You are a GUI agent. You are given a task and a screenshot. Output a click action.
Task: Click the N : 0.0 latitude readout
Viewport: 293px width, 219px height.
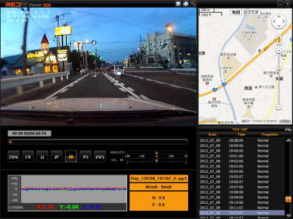(159, 198)
